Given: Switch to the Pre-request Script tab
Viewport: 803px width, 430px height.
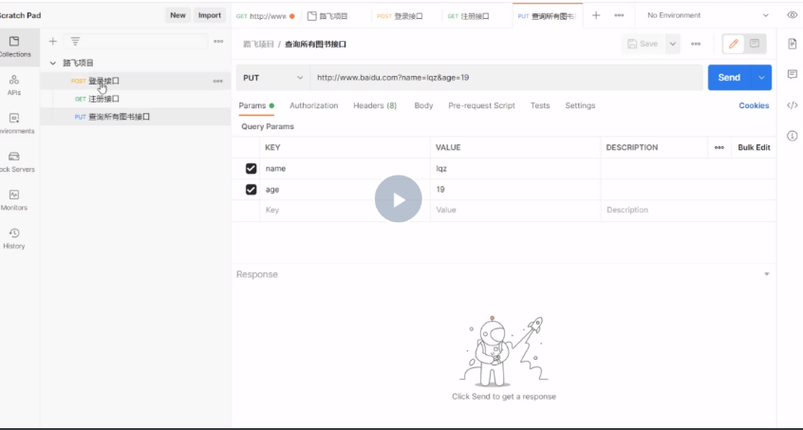Looking at the screenshot, I should point(481,105).
